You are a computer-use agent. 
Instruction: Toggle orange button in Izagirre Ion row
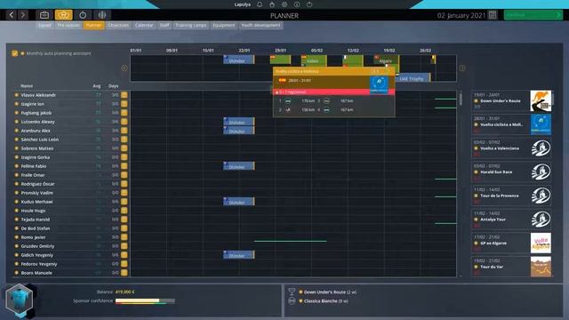(124, 104)
